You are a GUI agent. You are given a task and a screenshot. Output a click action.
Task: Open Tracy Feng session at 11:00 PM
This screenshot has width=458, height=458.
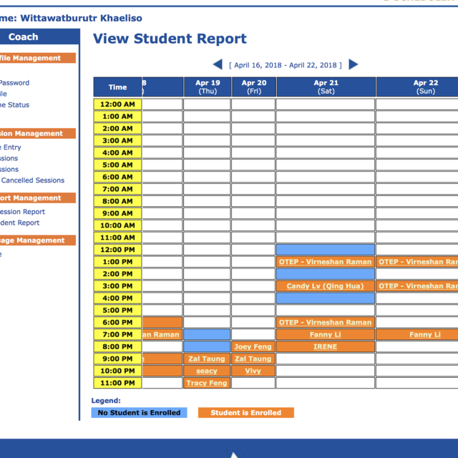(207, 383)
